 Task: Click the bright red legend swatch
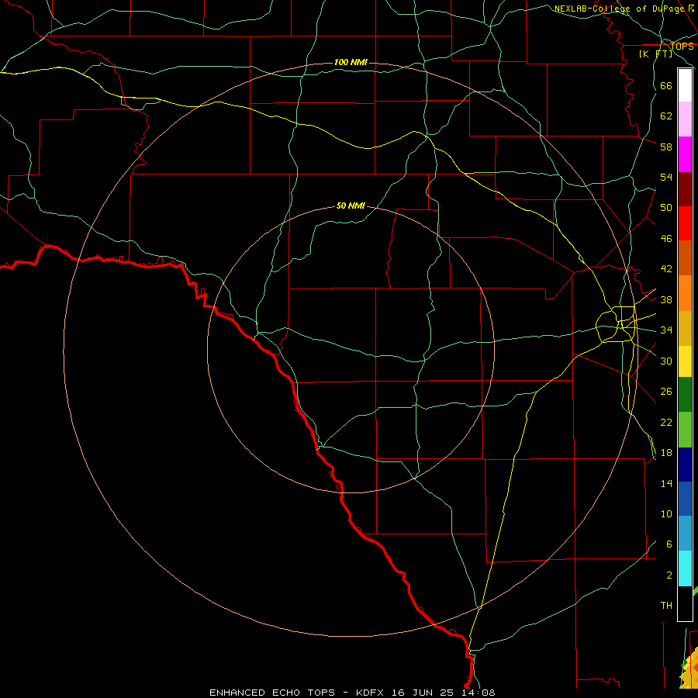pyautogui.click(x=685, y=223)
